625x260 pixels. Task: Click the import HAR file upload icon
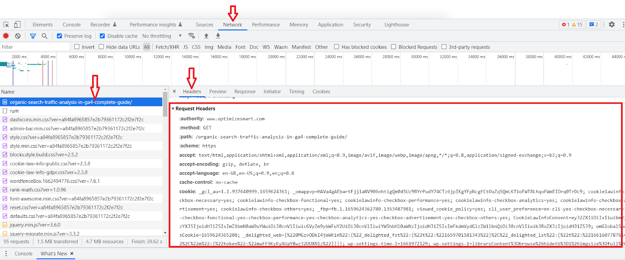206,36
